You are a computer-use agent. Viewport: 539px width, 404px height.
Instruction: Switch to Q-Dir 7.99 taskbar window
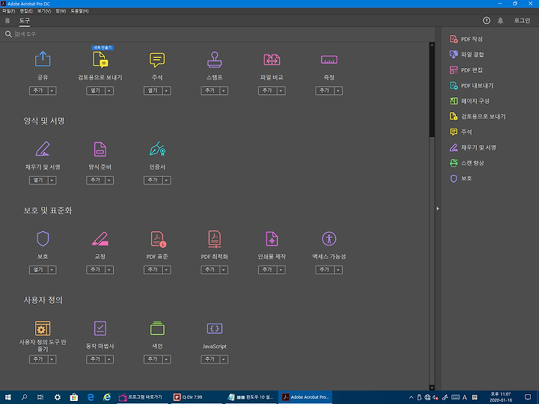pos(197,397)
